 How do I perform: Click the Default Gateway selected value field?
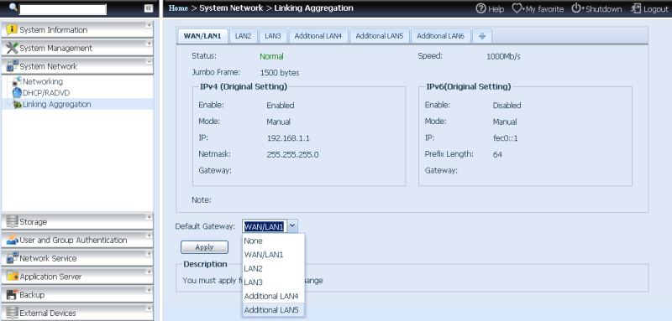(x=265, y=226)
